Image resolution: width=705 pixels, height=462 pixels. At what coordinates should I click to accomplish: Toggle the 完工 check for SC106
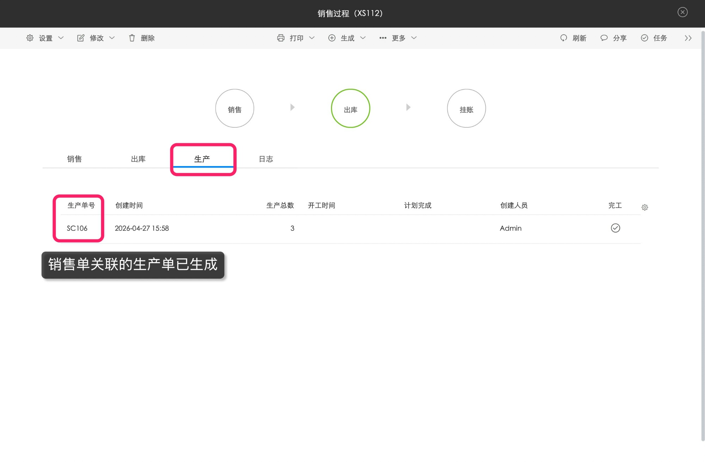tap(615, 228)
